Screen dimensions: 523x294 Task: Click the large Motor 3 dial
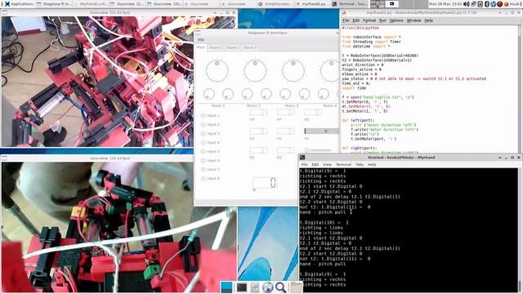[x=293, y=71]
